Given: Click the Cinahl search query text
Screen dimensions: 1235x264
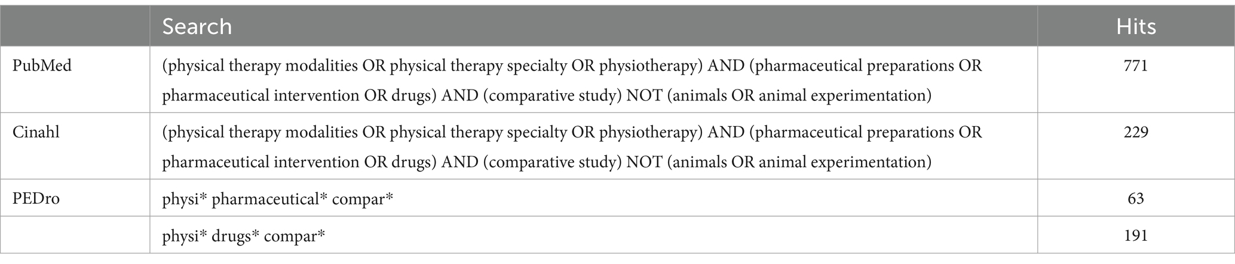Looking at the screenshot, I should point(572,146).
